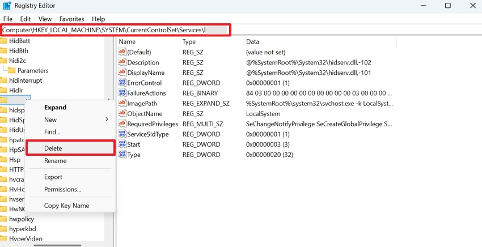Click the Type DWORD value icon
Viewport: 482px width, 247px height.
[122, 155]
